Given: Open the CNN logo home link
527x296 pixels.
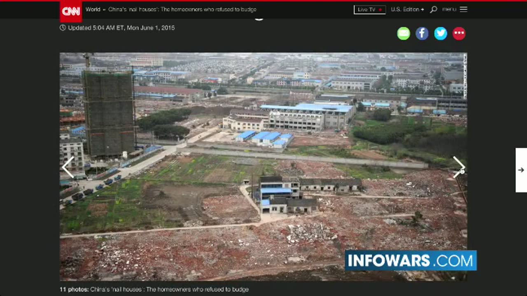Looking at the screenshot, I should click(x=71, y=11).
